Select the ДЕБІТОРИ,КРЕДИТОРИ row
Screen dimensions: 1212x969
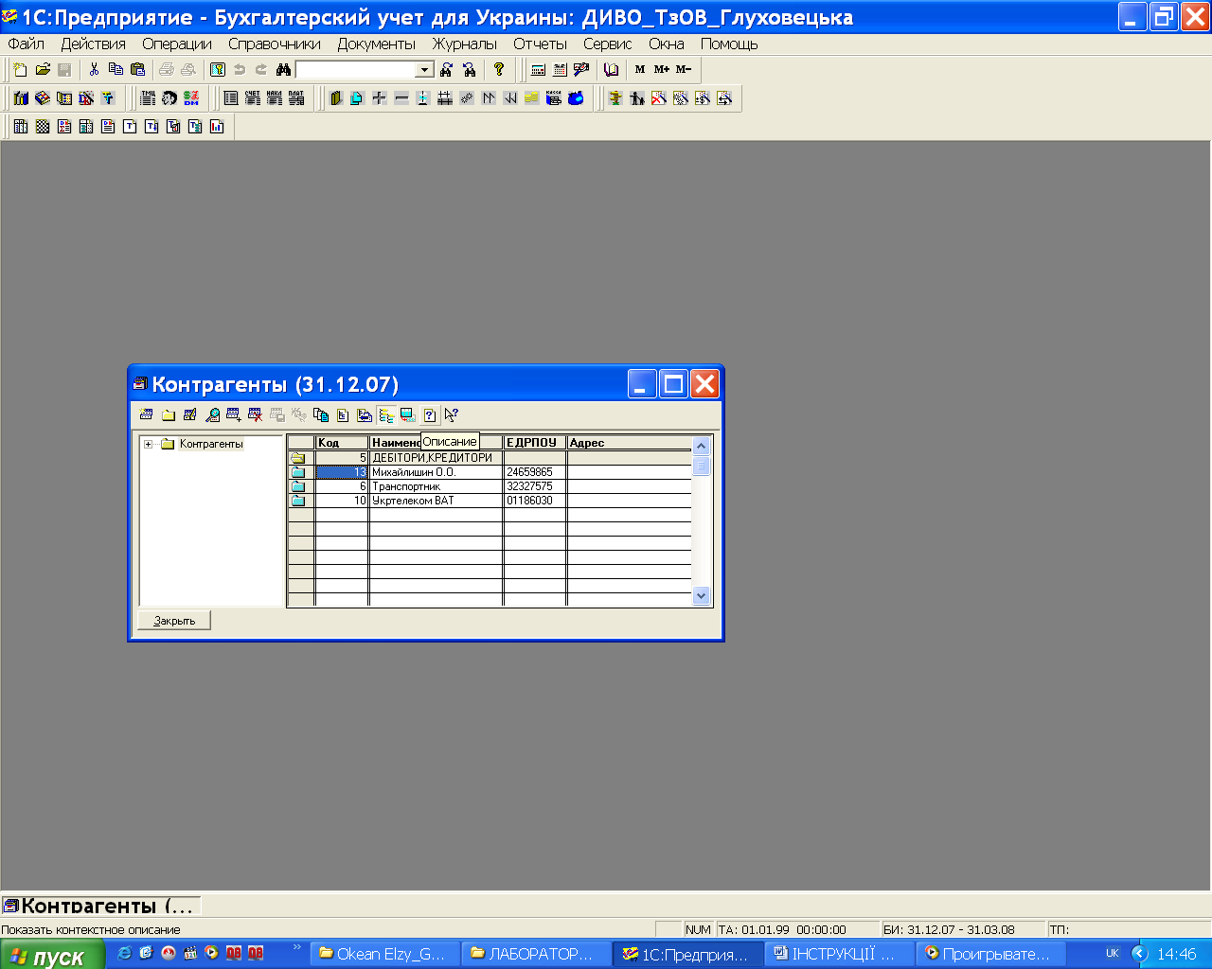(490, 458)
